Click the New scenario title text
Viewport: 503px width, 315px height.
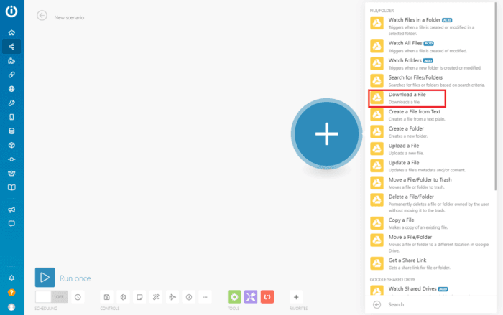coord(69,18)
